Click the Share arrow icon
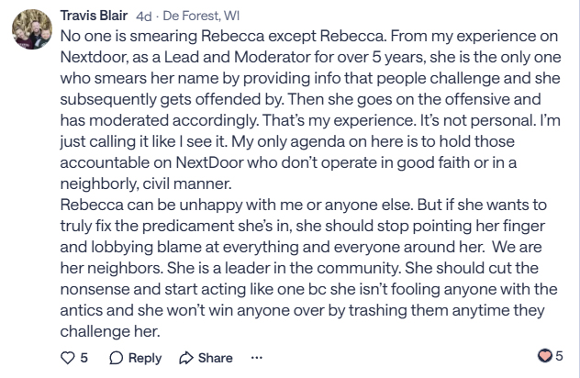The height and width of the screenshot is (378, 580). click(186, 358)
